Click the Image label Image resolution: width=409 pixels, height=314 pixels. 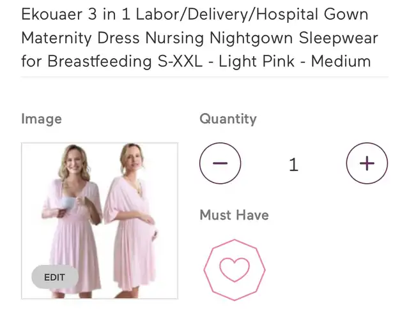(x=42, y=119)
